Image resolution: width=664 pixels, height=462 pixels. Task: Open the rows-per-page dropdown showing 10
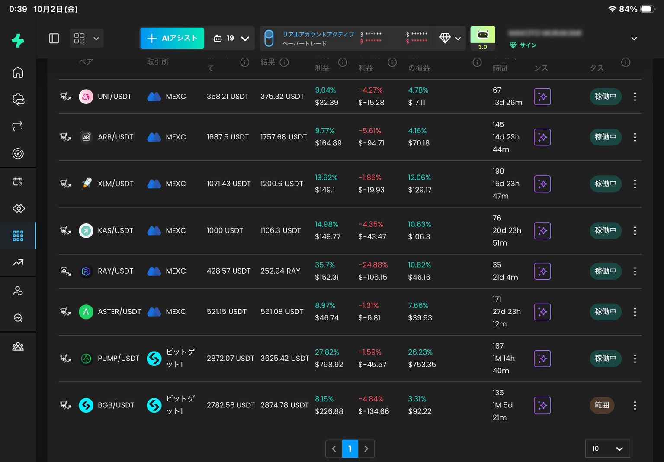607,449
